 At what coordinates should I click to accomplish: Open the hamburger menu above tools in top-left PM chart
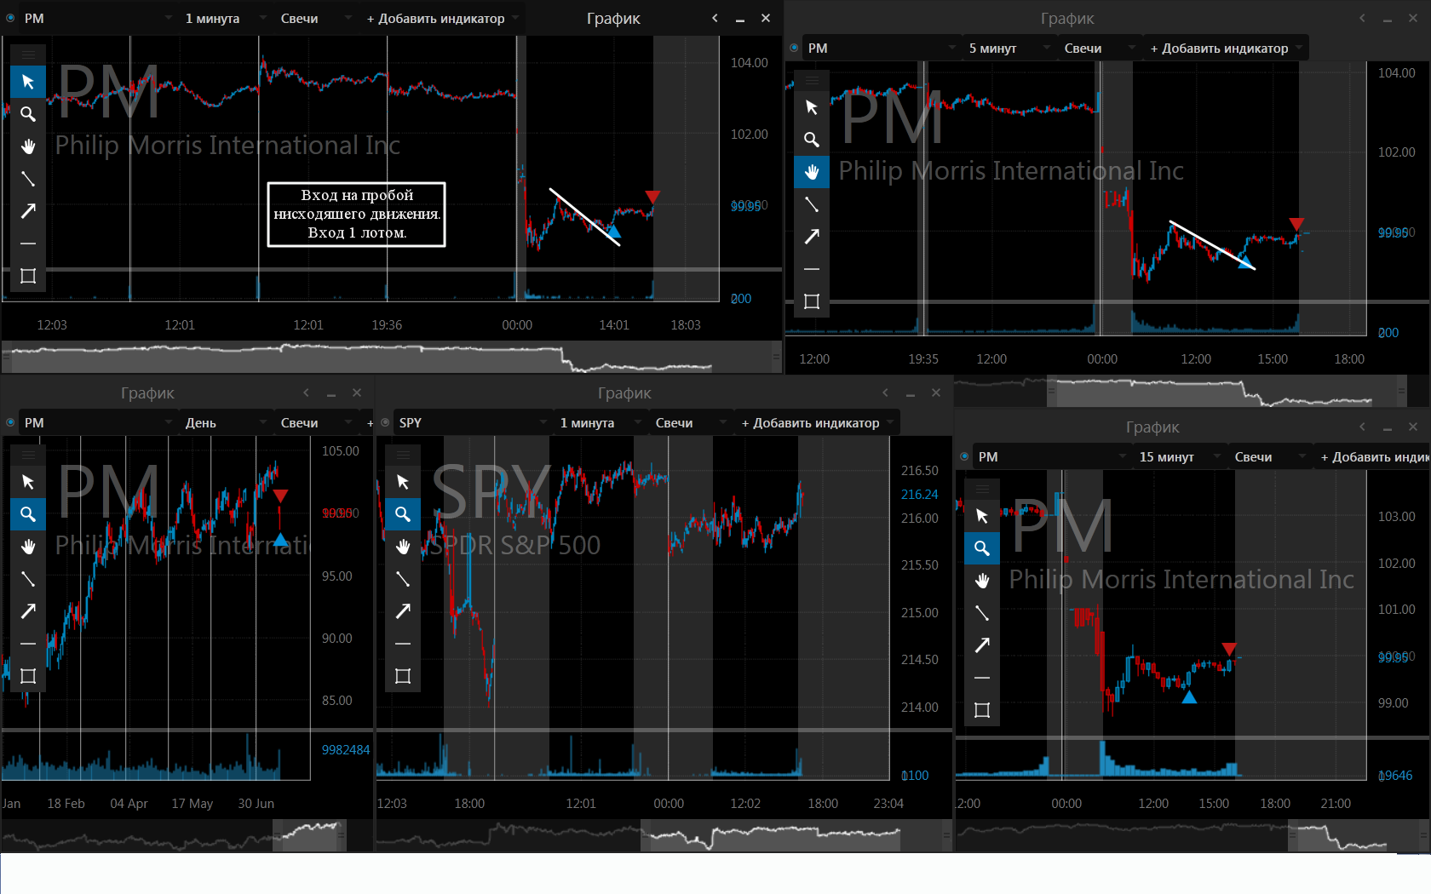(x=28, y=54)
